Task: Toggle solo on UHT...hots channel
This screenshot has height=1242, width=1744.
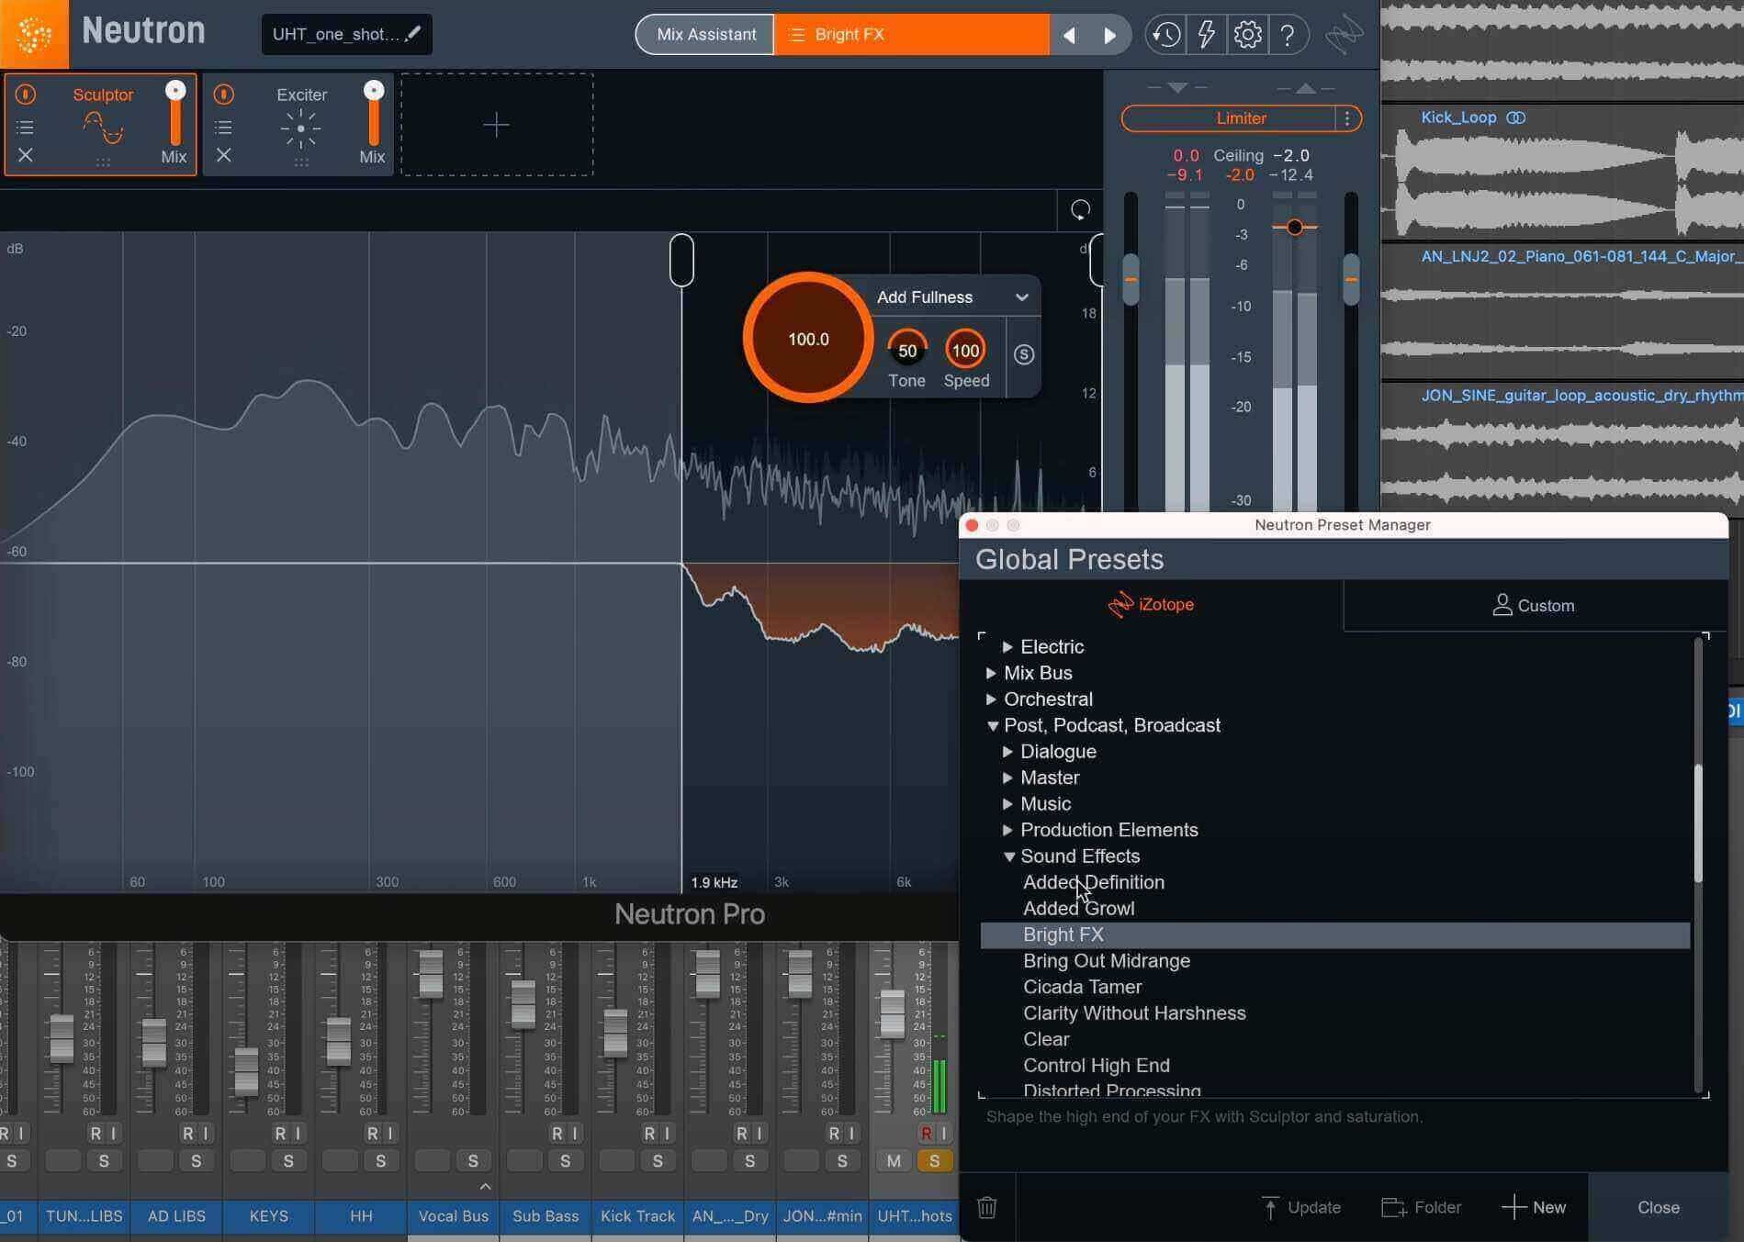Action: [935, 1160]
